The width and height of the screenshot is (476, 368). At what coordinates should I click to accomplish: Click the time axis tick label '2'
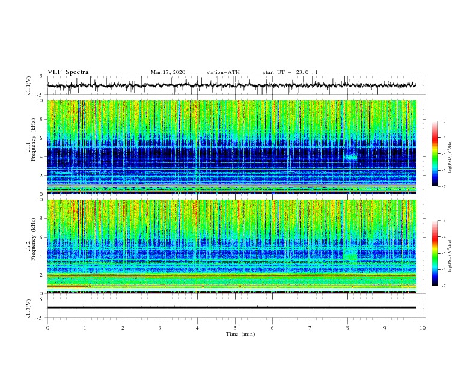click(123, 328)
